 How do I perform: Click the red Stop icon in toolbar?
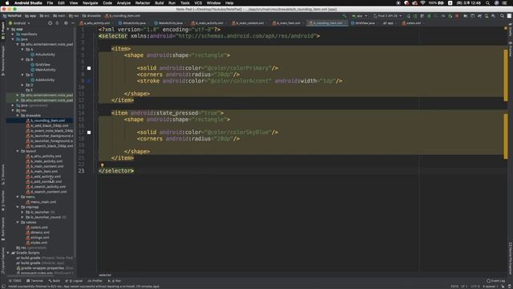(457, 16)
